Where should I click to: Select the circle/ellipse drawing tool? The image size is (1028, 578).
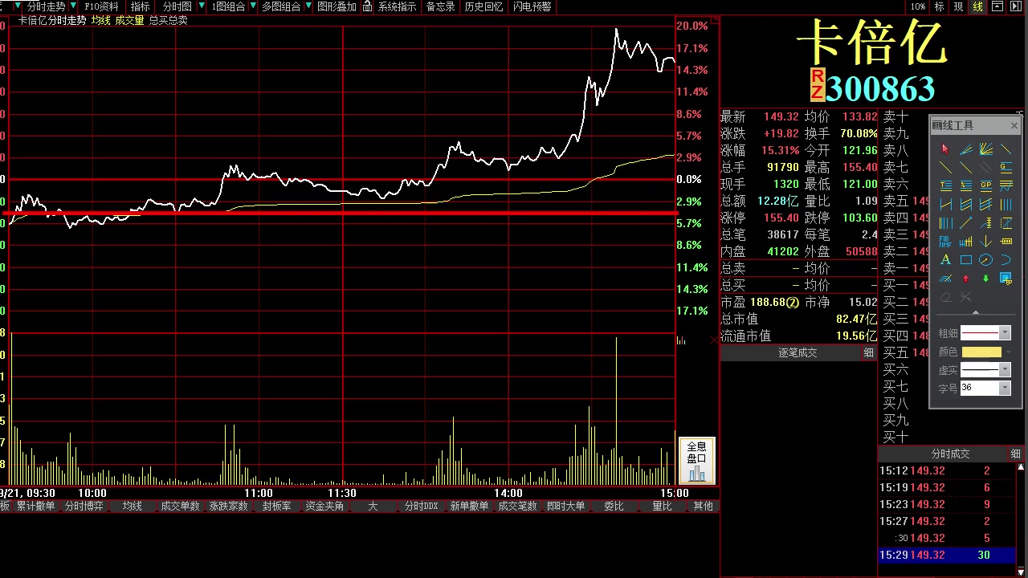tap(986, 259)
